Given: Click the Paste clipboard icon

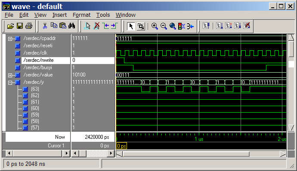Looking at the screenshot, I should tap(63, 25).
